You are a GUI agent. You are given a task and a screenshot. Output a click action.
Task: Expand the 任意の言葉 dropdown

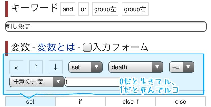(x=37, y=82)
